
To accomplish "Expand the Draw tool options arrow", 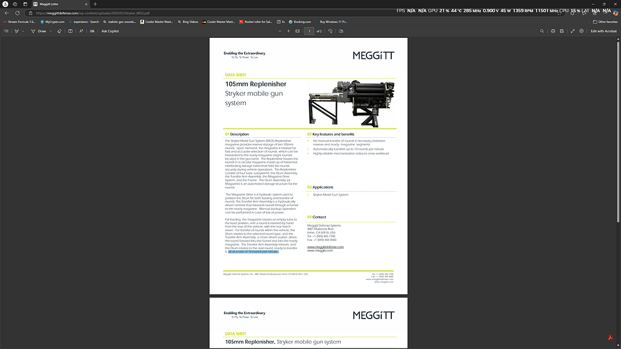I will click(x=51, y=30).
